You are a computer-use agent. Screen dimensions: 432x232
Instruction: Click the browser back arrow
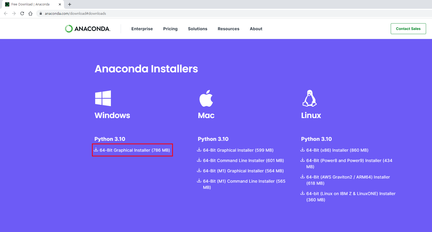6,13
